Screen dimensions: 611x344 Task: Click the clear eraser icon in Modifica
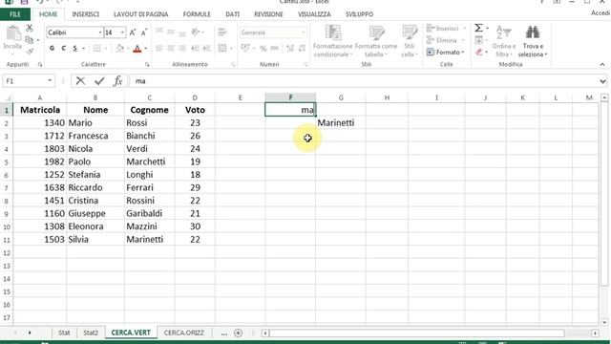coord(479,52)
